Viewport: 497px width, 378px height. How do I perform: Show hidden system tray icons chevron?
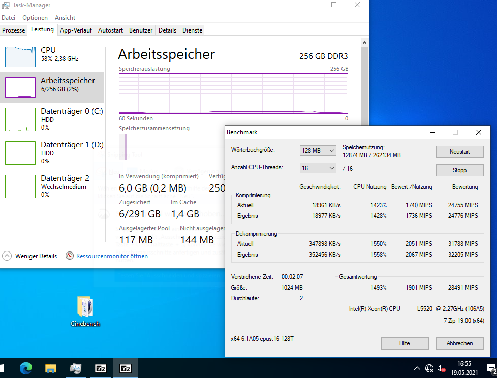pos(417,368)
